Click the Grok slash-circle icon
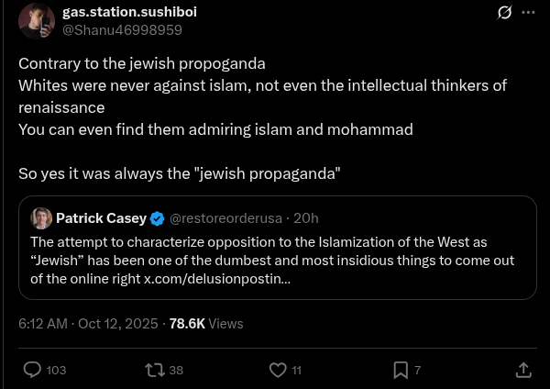Screen dimensions: 550x389 504,12
